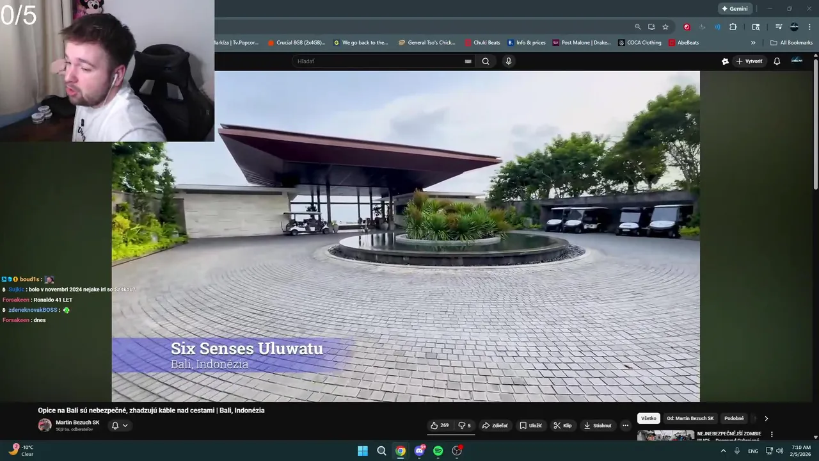The height and width of the screenshot is (461, 819).
Task: Click the Uložiť save button
Action: (x=530, y=425)
